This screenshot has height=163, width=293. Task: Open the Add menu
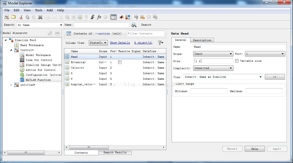coord(49,10)
